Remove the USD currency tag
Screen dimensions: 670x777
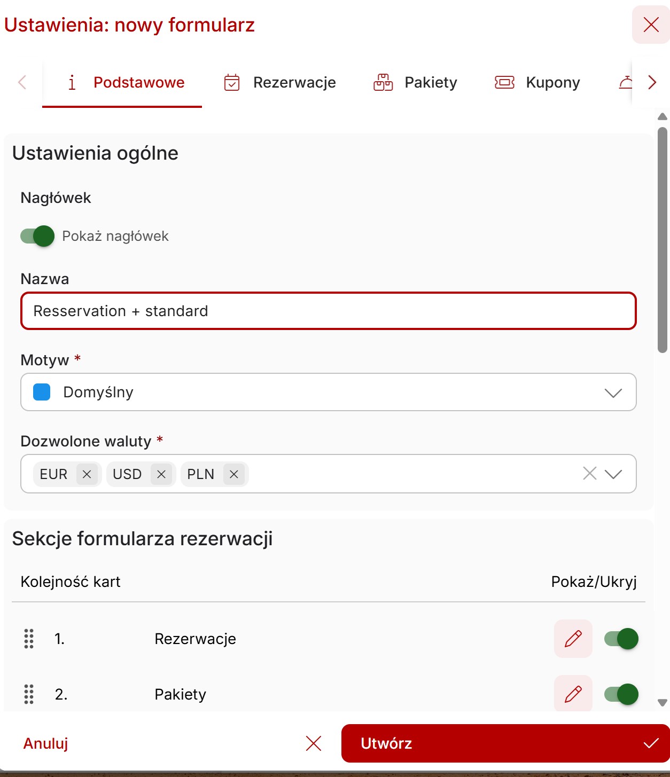[161, 474]
